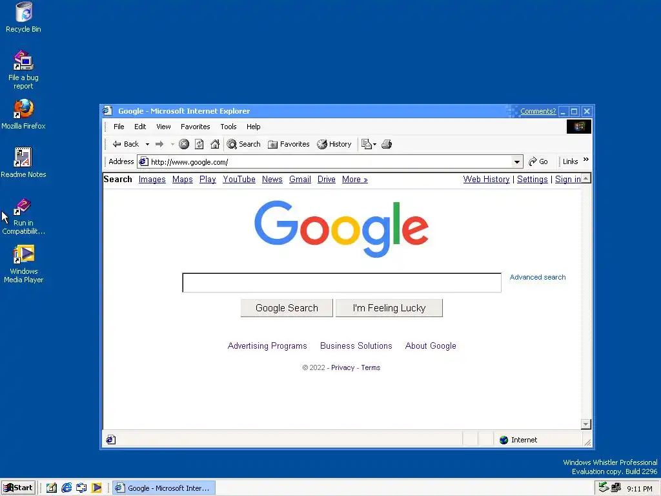The image size is (661, 496).
Task: Open the Start menu
Action: [17, 488]
